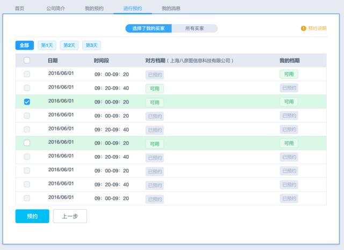
Task: Open the 公司简介 tab
Action: [x=55, y=9]
